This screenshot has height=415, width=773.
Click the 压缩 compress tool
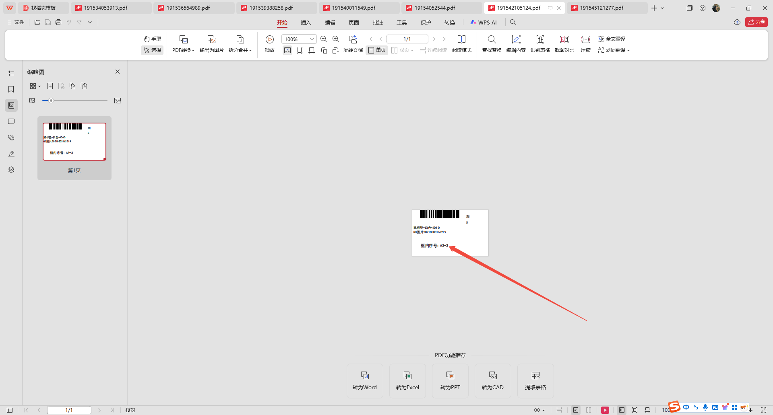(x=586, y=44)
